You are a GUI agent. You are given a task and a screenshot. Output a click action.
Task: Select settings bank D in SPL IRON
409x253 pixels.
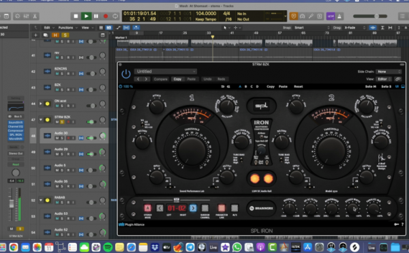(257, 87)
